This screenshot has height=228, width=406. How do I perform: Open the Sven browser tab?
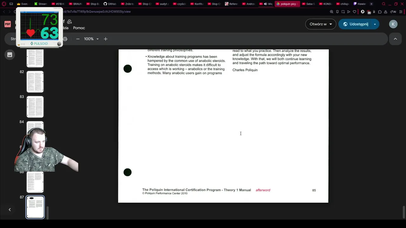pos(23,4)
